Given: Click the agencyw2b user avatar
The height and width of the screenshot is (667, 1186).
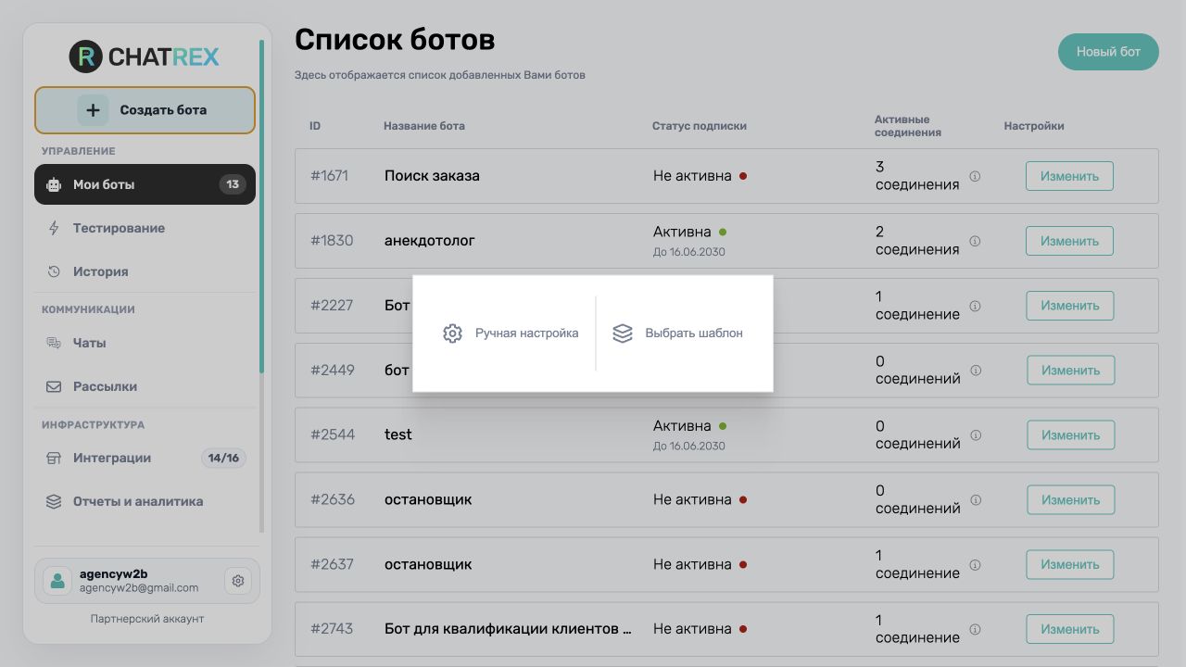Looking at the screenshot, I should point(57,581).
